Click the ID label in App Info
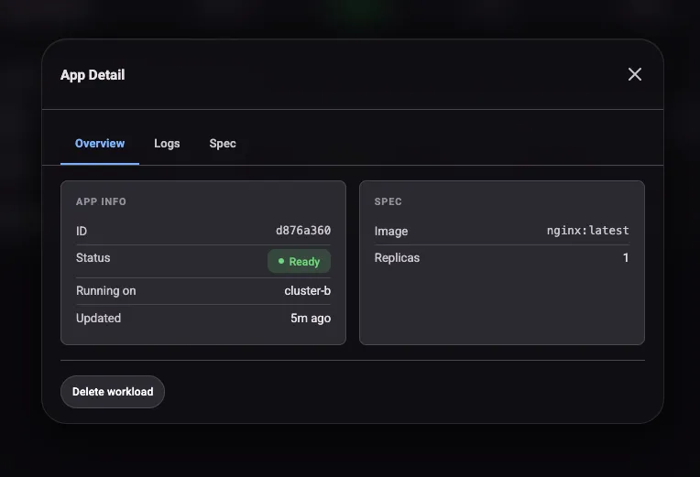Image resolution: width=700 pixels, height=477 pixels. [82, 232]
